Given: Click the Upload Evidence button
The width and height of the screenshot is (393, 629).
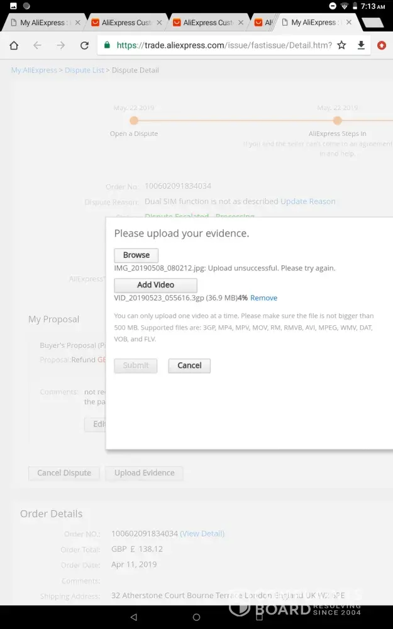Looking at the screenshot, I should (145, 473).
